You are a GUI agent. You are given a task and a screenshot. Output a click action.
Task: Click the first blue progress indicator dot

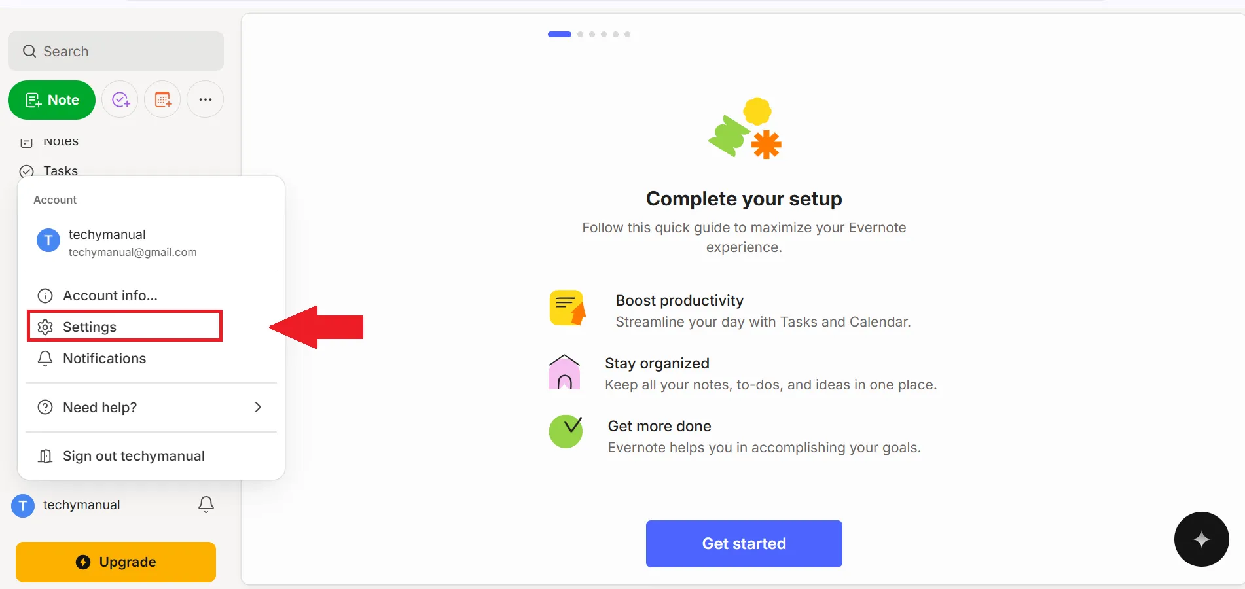[558, 34]
